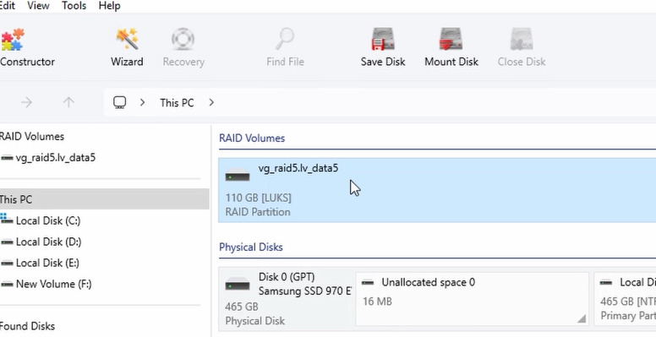This screenshot has width=656, height=337.
Task: Click sidebar drive icon of vg_raid5.lv_data5
Action: [7, 158]
